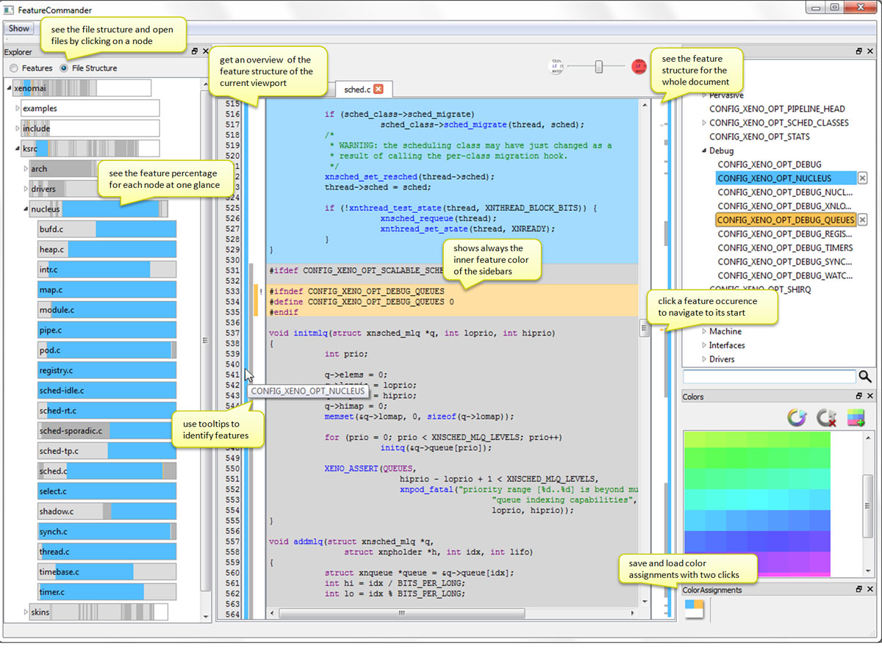Viewport: 882px width, 661px height.
Task: Click the add color palette icon
Action: tap(856, 418)
